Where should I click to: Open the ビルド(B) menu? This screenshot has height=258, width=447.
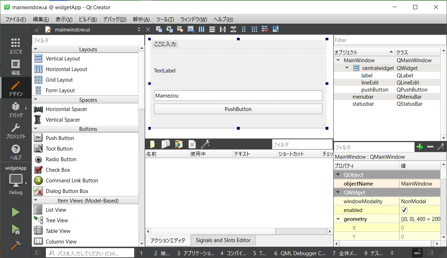pos(88,19)
